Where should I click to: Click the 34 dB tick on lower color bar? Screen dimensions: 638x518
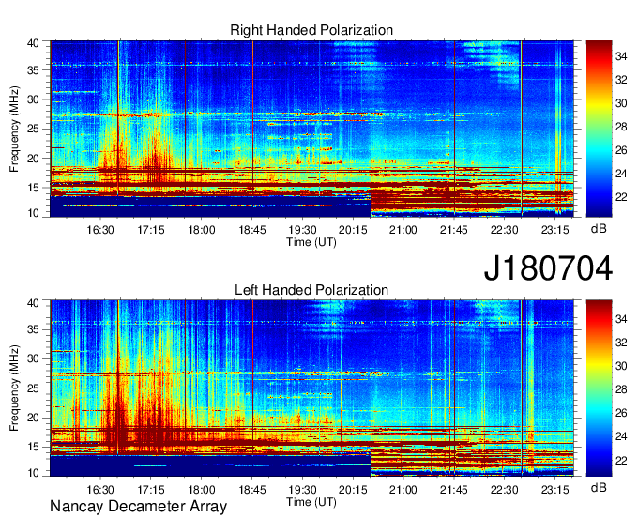pos(621,319)
